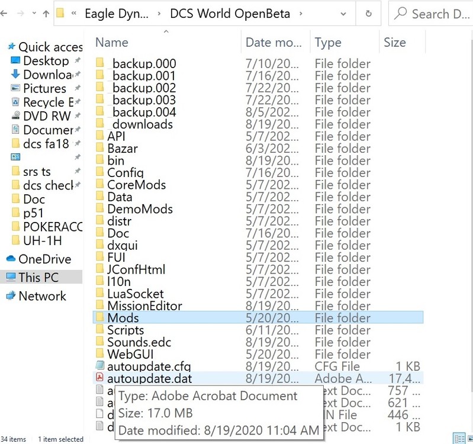Click the Mods folder icon
473x444 pixels.
100,317
